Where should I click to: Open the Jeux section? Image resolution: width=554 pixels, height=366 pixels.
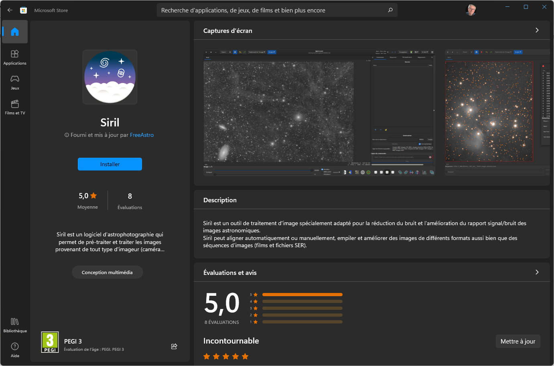pos(15,82)
